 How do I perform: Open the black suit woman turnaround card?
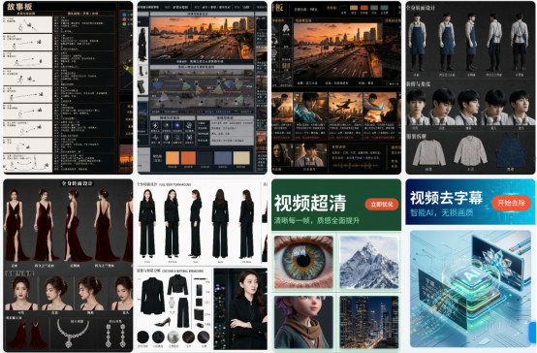202,266
